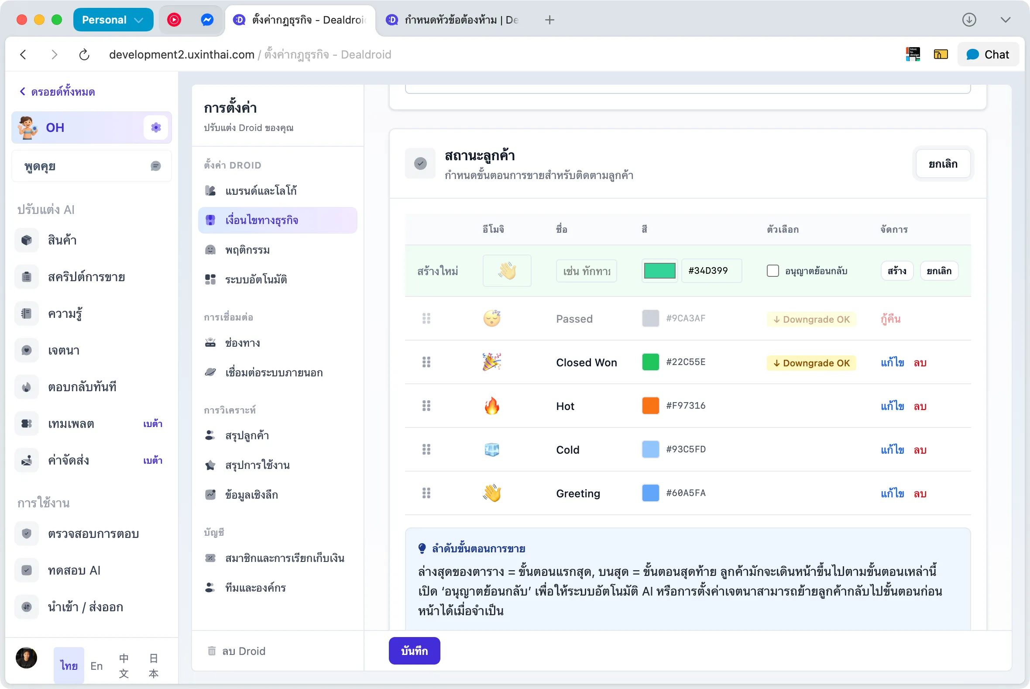Select the เจตนา (intent) sidebar icon
The image size is (1030, 689).
[x=26, y=350]
